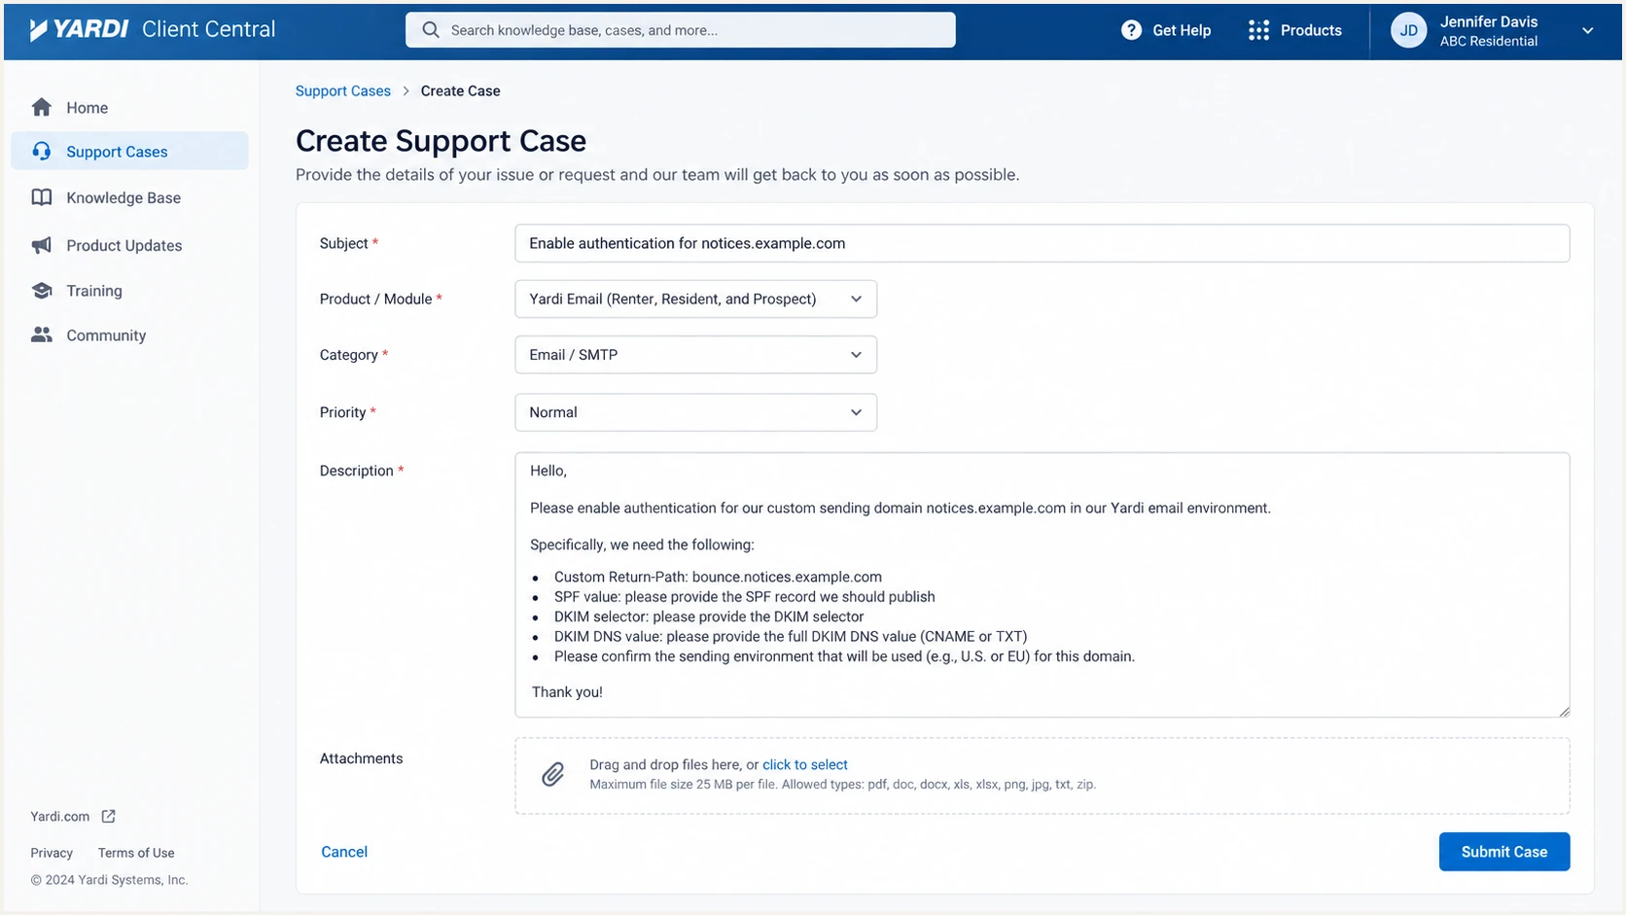
Task: Click the 'Priority' field label
Action: [x=342, y=412]
